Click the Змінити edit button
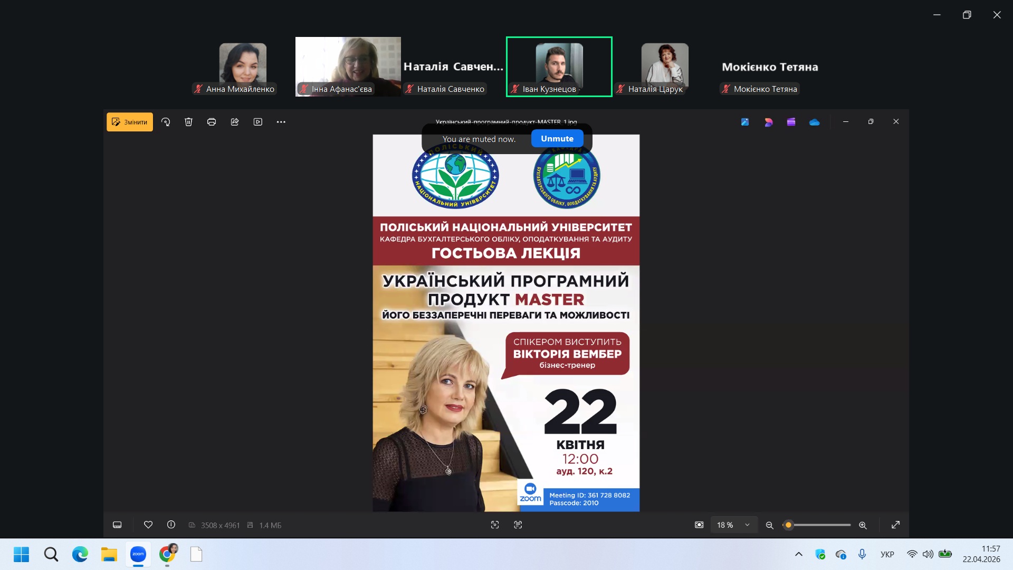The height and width of the screenshot is (570, 1013). click(x=130, y=122)
